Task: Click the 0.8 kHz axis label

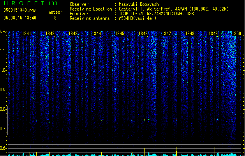Action: click(x=4, y=109)
